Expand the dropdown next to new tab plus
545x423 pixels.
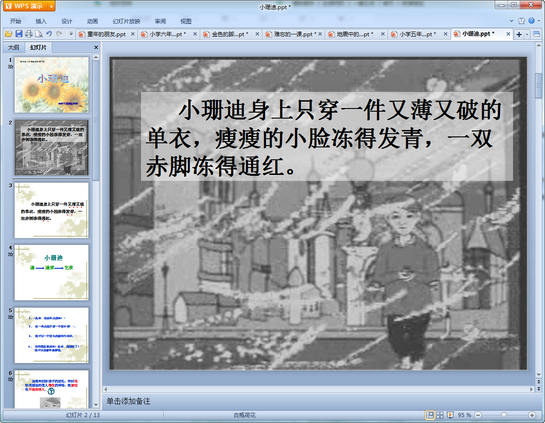point(527,34)
